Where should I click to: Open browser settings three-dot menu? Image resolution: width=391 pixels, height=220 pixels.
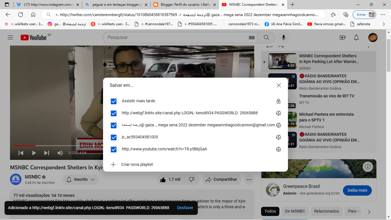pyautogui.click(x=383, y=15)
